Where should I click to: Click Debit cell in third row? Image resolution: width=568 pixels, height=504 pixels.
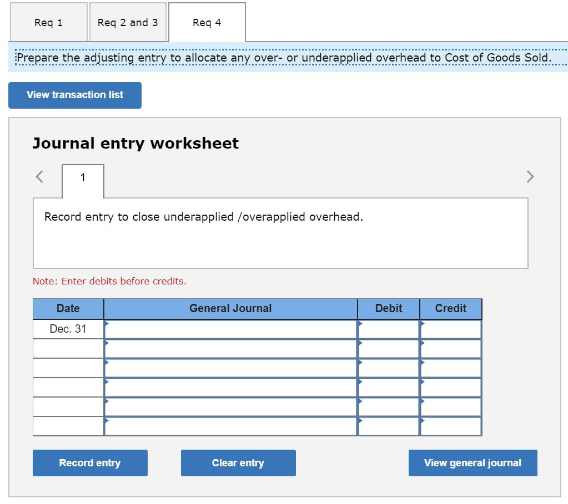pyautogui.click(x=389, y=368)
